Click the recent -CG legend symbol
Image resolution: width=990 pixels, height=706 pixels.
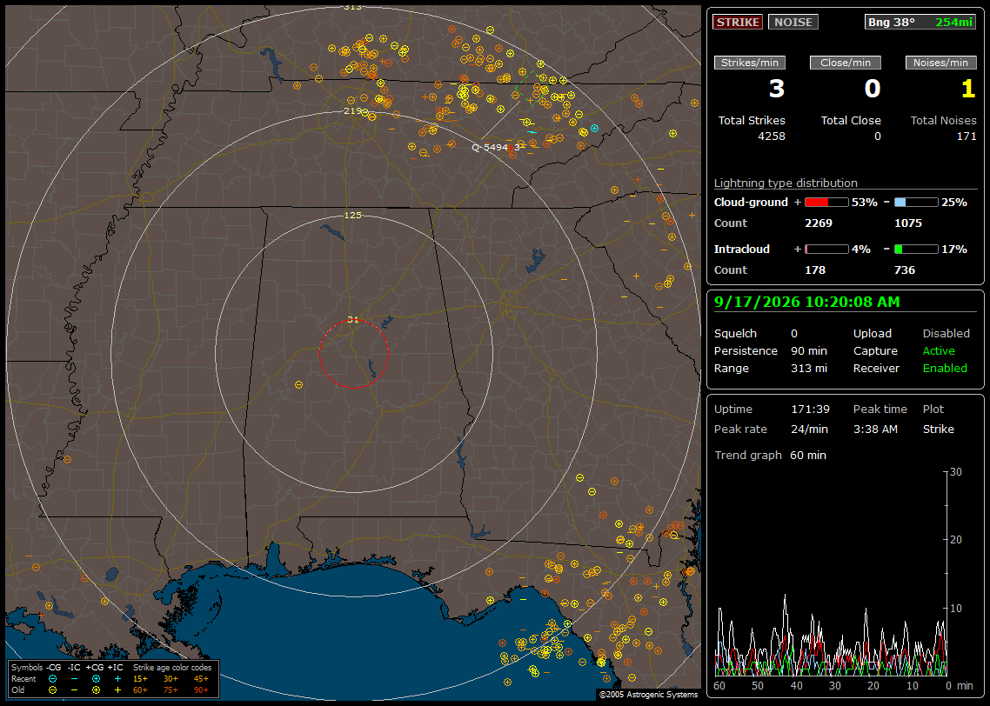pos(52,679)
